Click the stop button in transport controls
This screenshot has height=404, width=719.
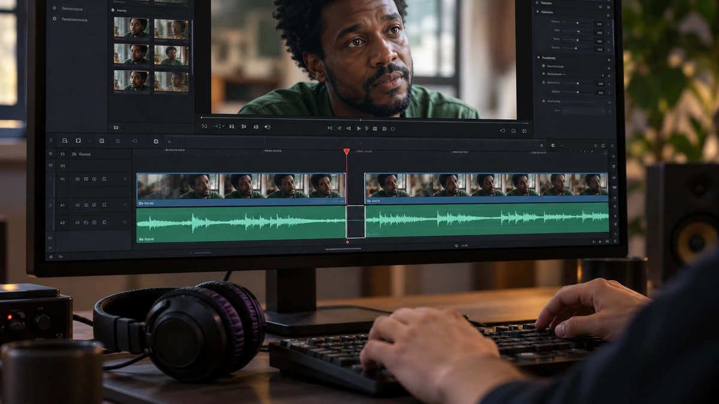coord(374,128)
